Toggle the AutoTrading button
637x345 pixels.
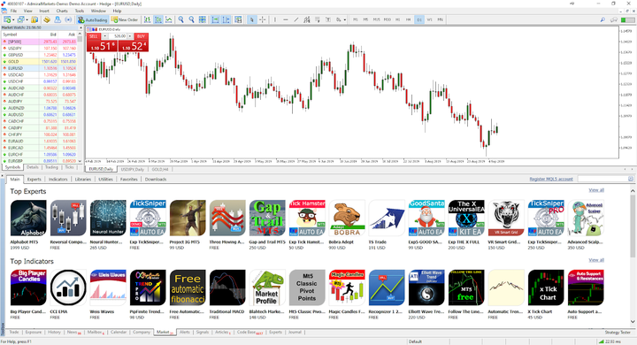93,19
